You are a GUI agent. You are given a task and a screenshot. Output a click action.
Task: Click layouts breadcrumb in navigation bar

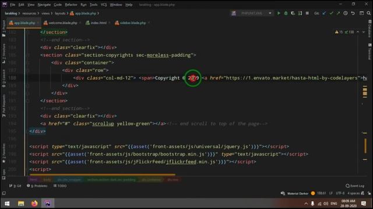60,13
